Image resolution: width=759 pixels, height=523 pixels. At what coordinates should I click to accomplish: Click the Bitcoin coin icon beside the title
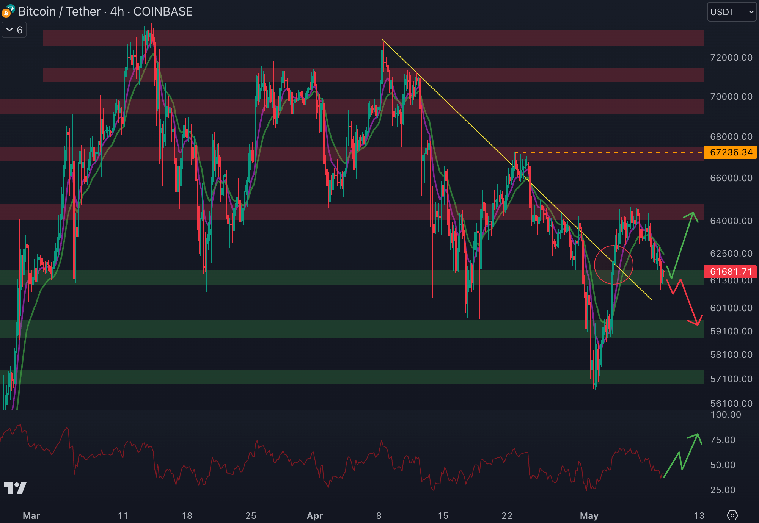[6, 14]
